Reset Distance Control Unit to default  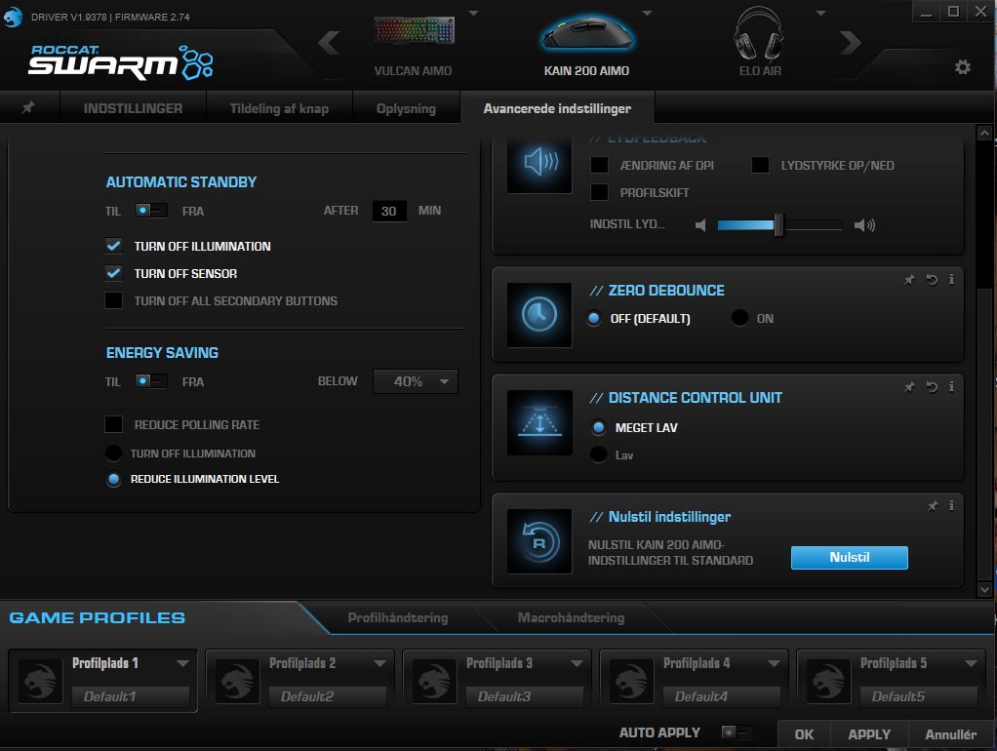(932, 386)
